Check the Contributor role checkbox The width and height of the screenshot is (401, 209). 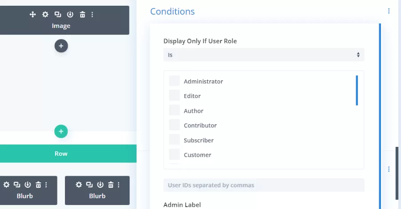174,125
